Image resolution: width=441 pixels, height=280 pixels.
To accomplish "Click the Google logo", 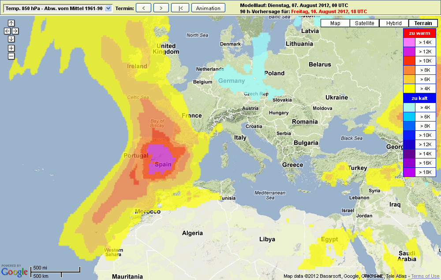I will pos(15,272).
